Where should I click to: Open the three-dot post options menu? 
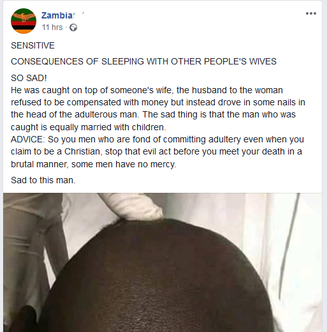tap(311, 13)
